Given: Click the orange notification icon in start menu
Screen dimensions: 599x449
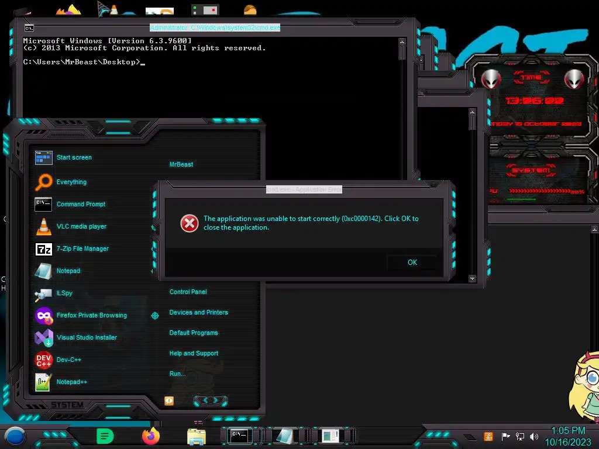Looking at the screenshot, I should (169, 400).
